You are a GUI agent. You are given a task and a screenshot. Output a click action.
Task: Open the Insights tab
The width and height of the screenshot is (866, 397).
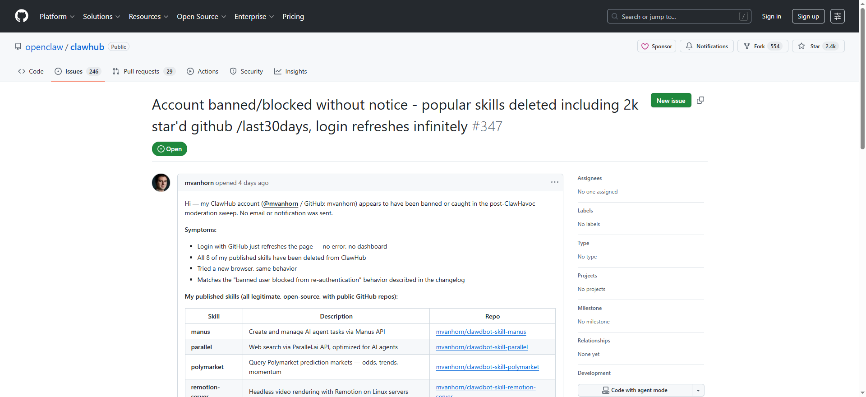290,71
